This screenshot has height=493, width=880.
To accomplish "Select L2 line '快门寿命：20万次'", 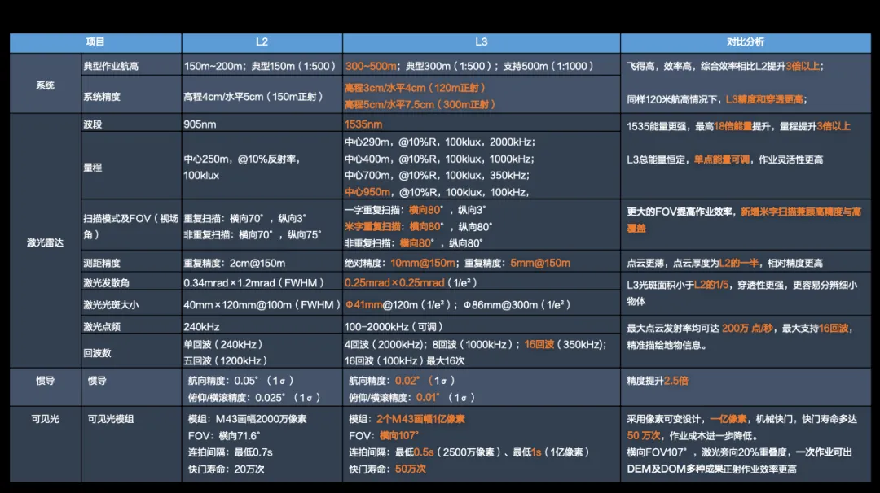I will [227, 469].
